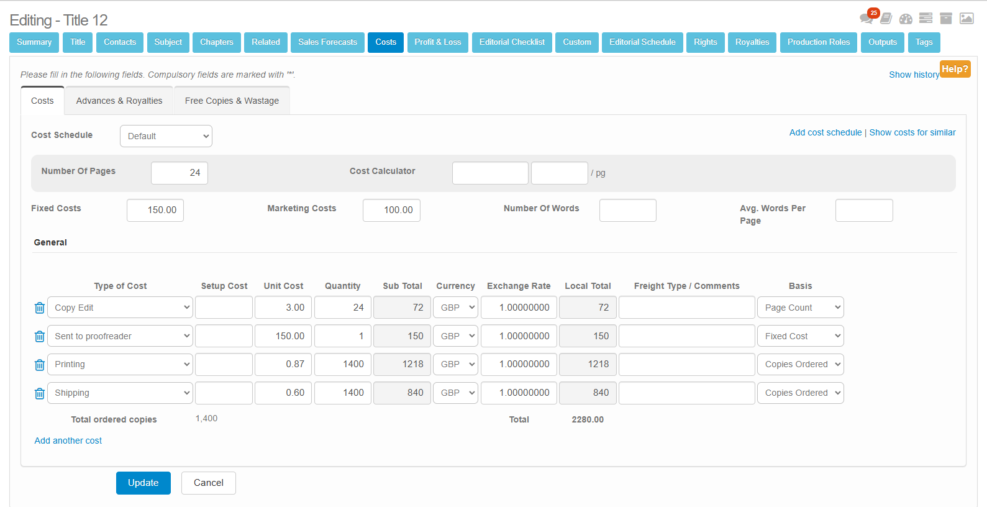The image size is (987, 507).
Task: Switch to the Advances & Royalties tab
Action: [119, 101]
